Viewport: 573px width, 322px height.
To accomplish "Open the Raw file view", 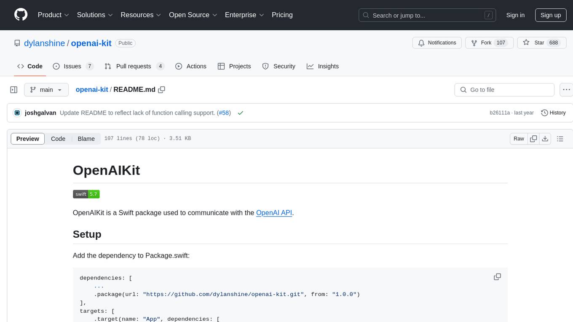I will click(519, 139).
